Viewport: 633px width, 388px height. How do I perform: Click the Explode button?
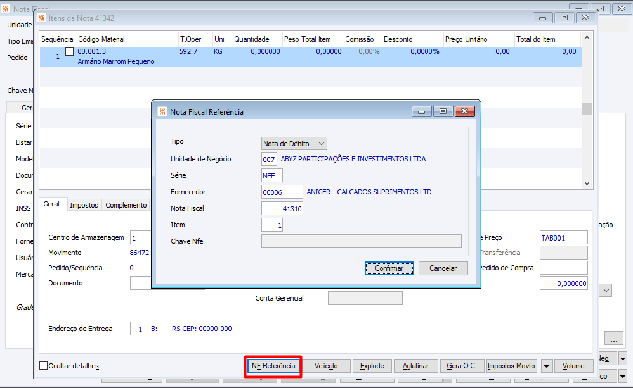(x=372, y=366)
